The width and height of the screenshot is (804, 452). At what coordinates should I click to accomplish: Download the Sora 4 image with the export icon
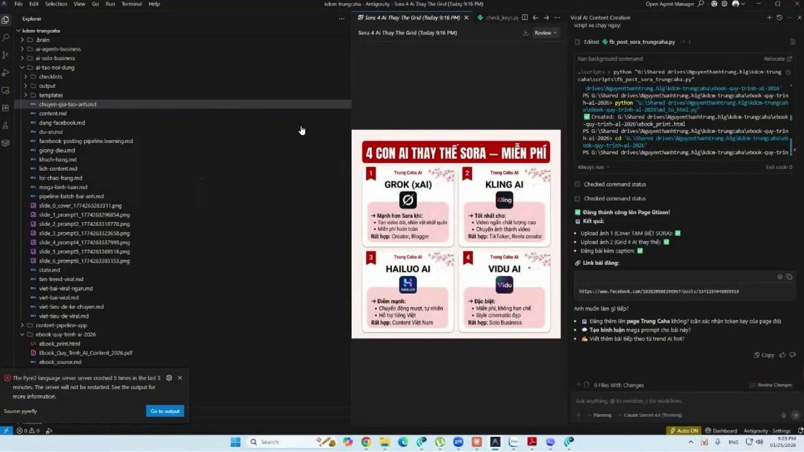(x=526, y=33)
